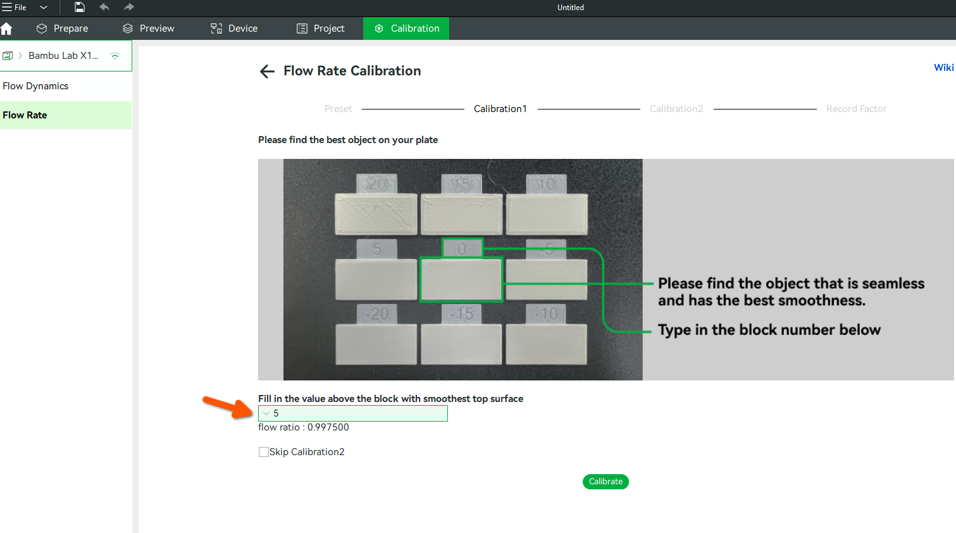Viewport: 956px width, 533px height.
Task: Enable the Skip Calibration2 checkbox
Action: 264,452
